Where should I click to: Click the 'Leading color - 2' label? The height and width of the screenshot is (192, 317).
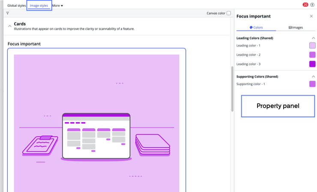(x=248, y=55)
